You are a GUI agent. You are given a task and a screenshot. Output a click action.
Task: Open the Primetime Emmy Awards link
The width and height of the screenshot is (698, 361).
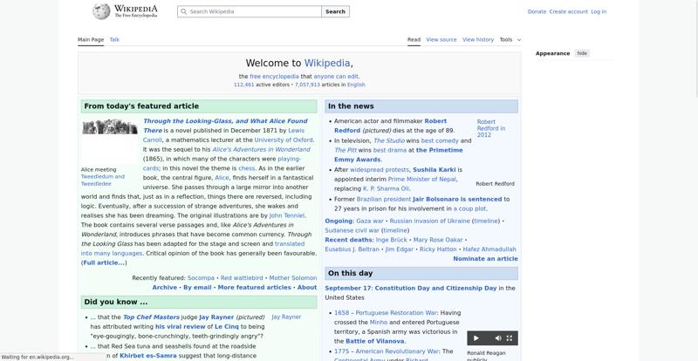click(x=399, y=155)
